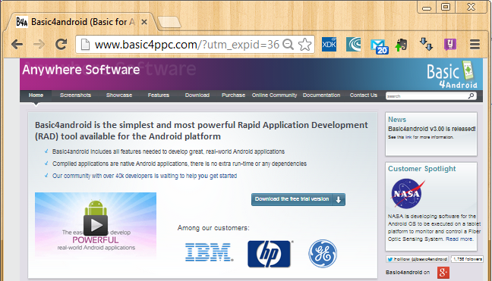Click 'Among our customers:' text
Image resolution: width=492 pixels, height=281 pixels.
[x=213, y=228]
